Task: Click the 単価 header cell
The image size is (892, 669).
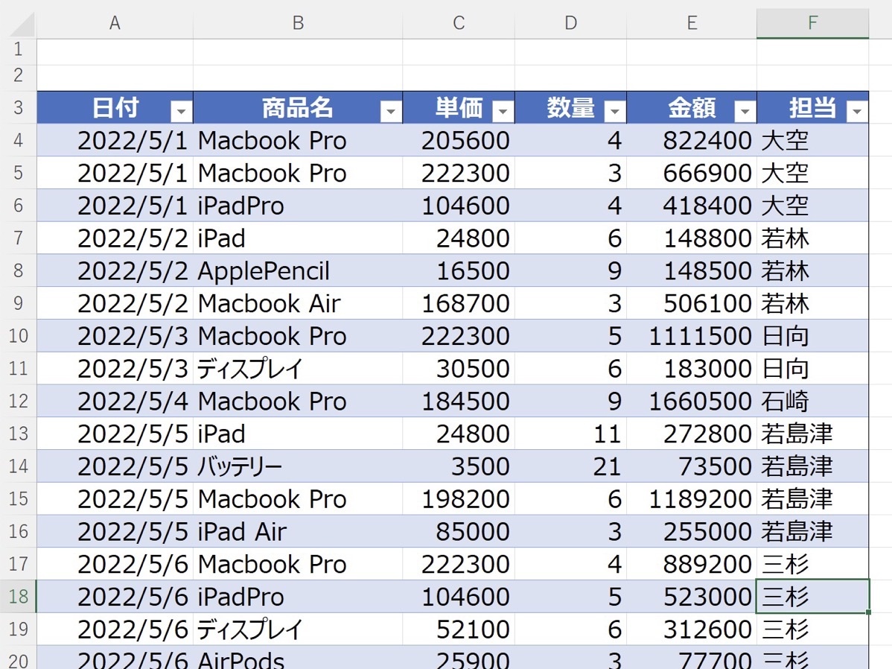Action: click(459, 107)
